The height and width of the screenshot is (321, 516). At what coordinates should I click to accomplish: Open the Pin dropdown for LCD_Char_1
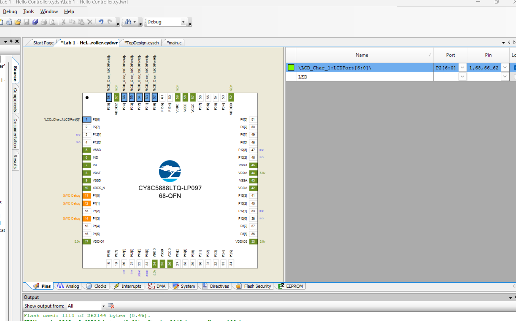[x=505, y=68]
